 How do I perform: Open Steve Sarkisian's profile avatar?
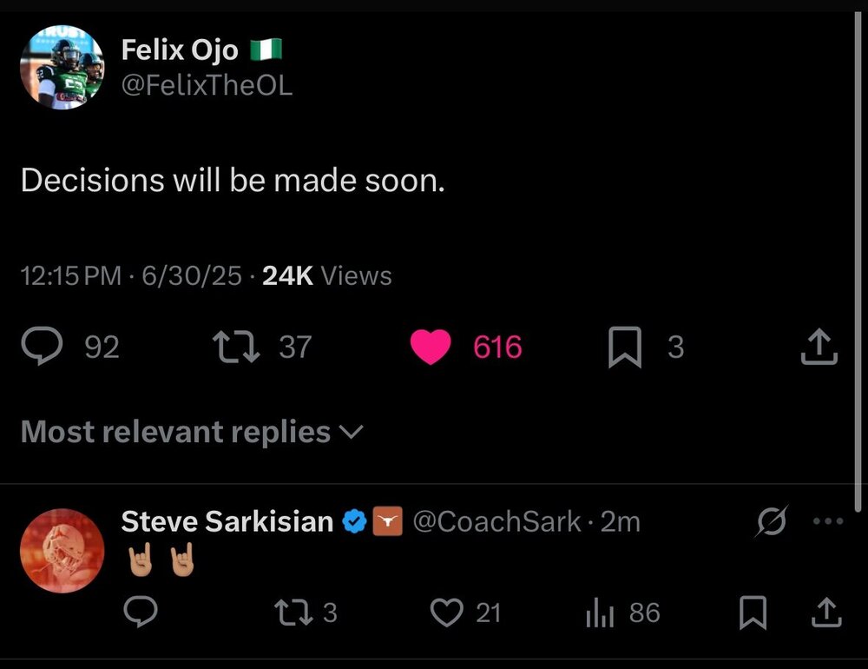coord(62,551)
